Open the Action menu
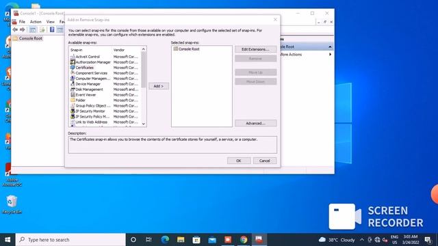Image resolution: width=438 pixels, height=246 pixels. click(36, 22)
